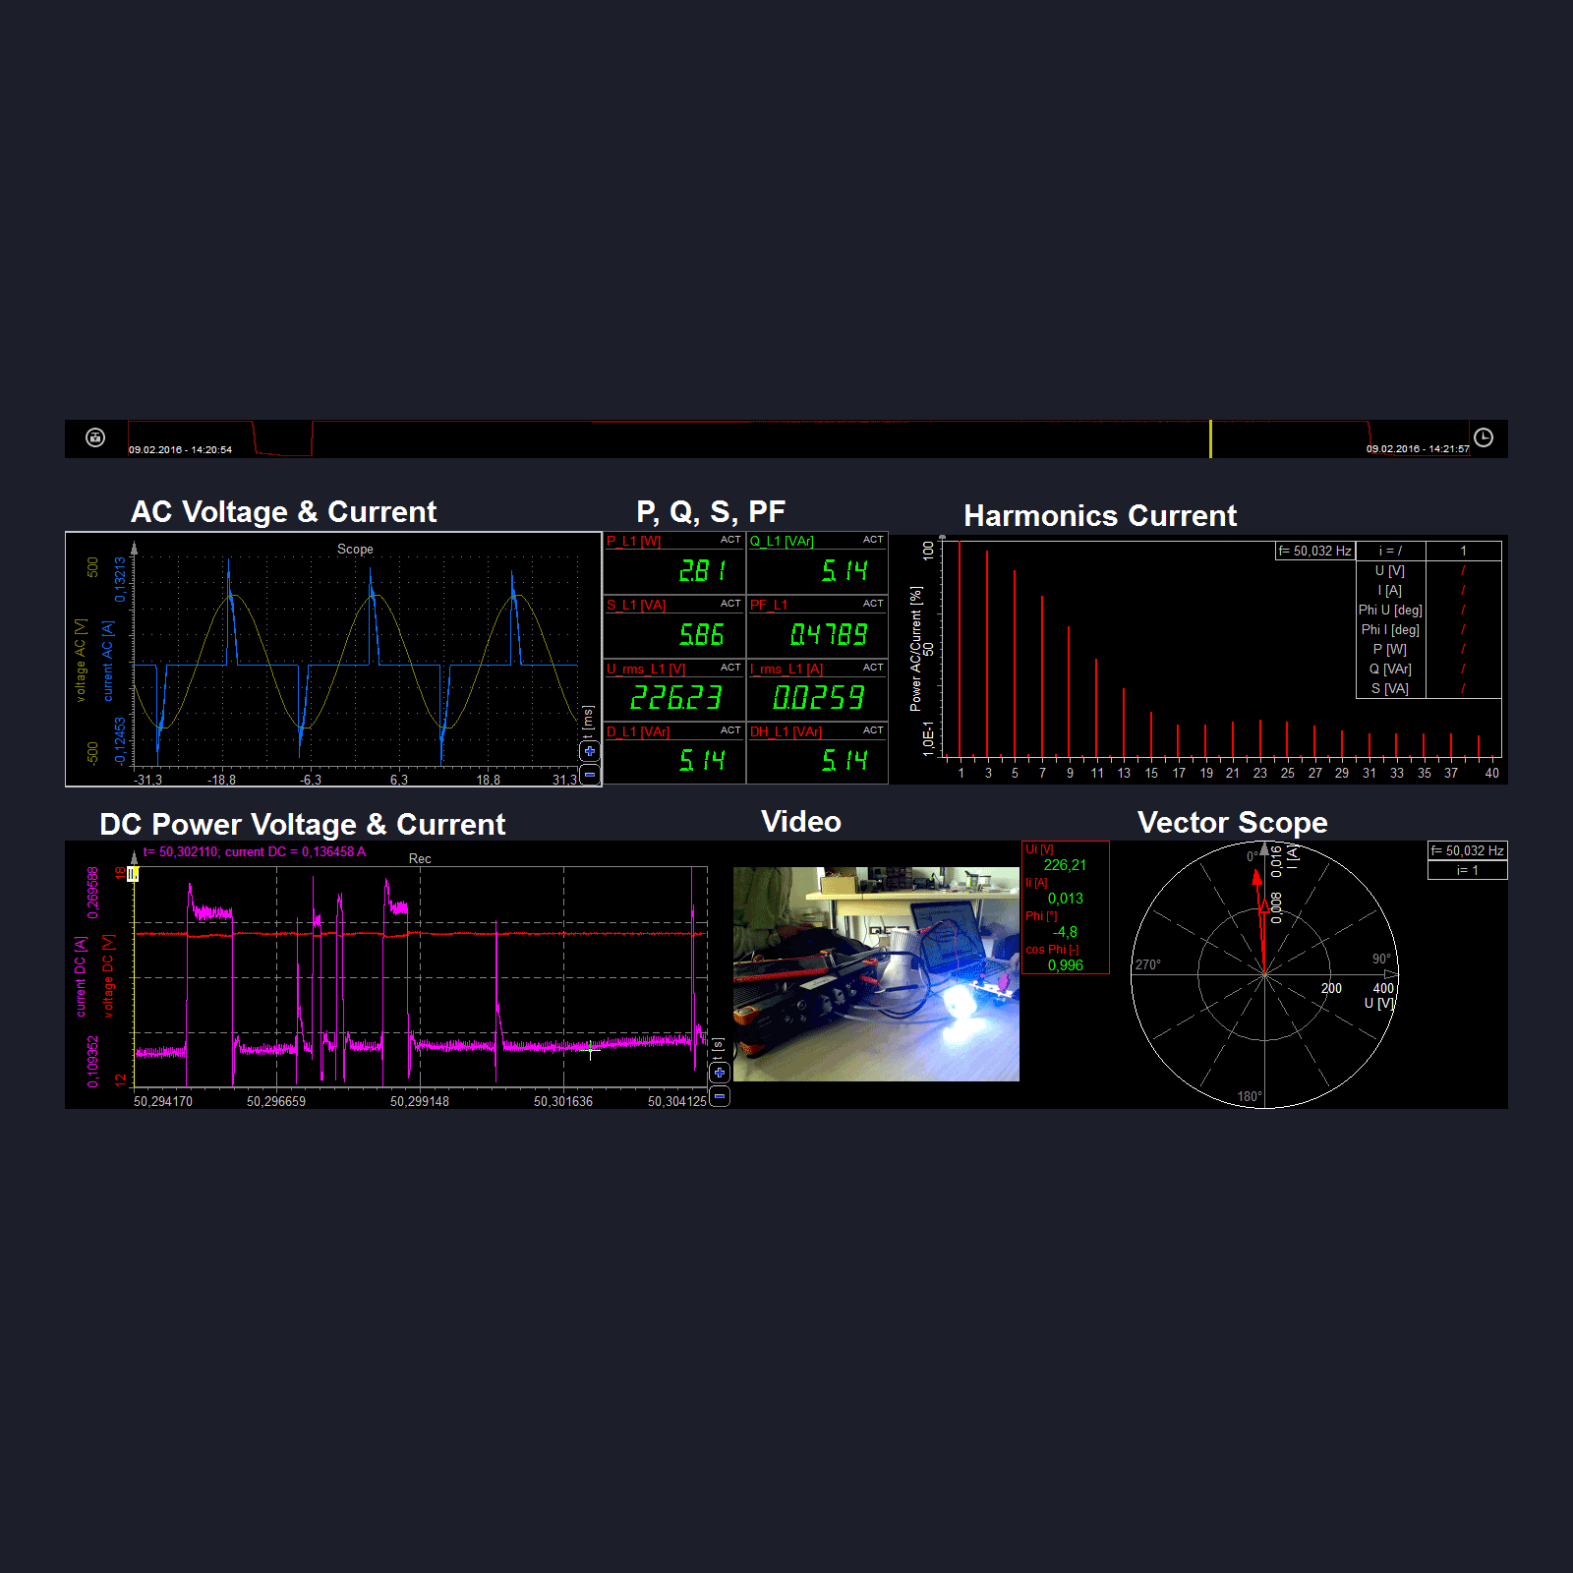The width and height of the screenshot is (1573, 1573).
Task: Click the f= 50,032 Hz harmonics field
Action: pyautogui.click(x=1315, y=552)
